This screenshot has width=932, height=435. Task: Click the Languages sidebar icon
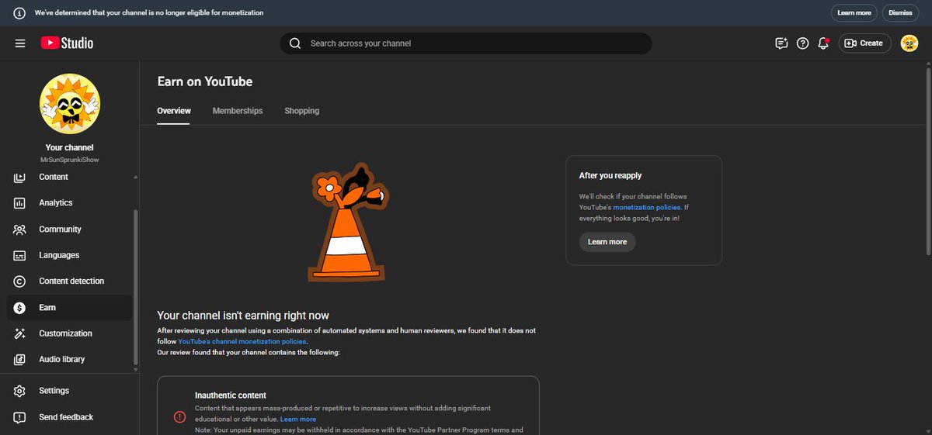[x=20, y=255]
